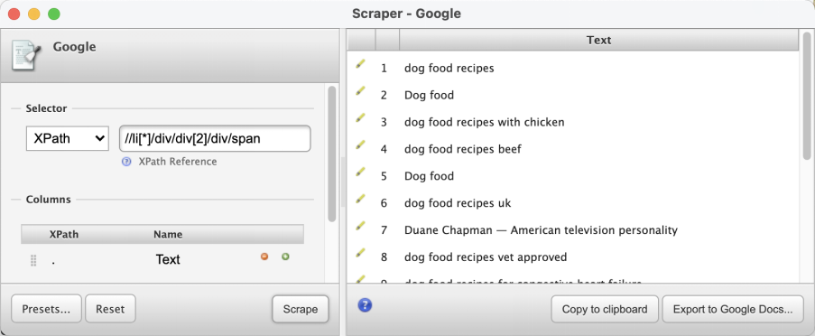The width and height of the screenshot is (815, 336).
Task: Click the Export to Google Docs... button
Action: click(x=733, y=310)
